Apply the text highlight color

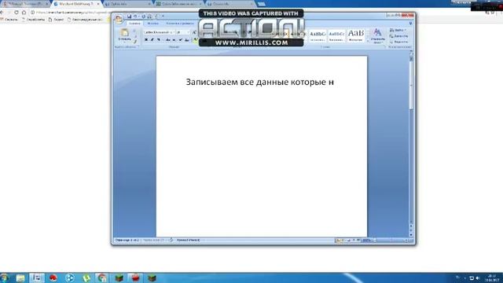point(196,40)
